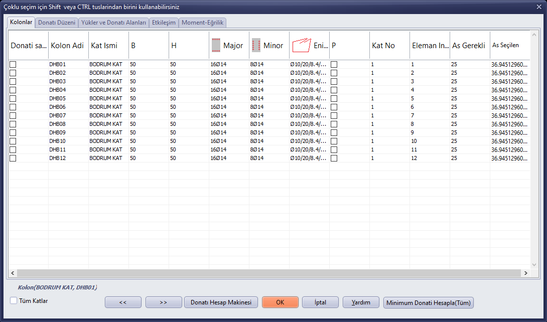Click the Minor rebar section icon

coord(256,45)
